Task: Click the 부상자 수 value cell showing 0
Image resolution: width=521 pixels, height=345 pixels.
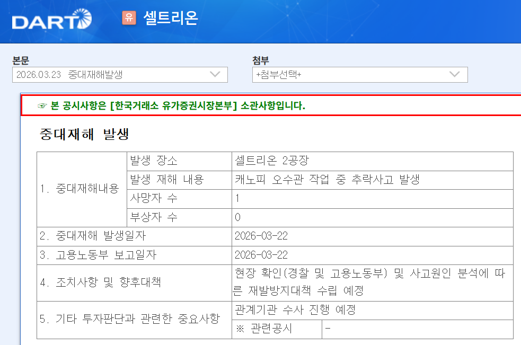Action: pyautogui.click(x=372, y=217)
